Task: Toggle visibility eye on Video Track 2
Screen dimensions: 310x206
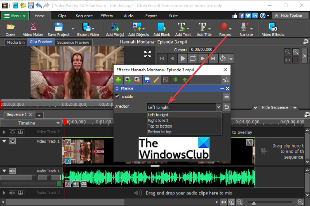Action: tap(12, 132)
